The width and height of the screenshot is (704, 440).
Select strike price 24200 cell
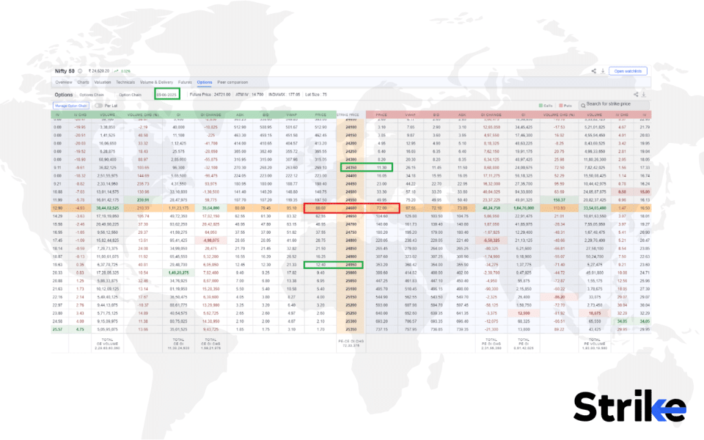click(351, 143)
